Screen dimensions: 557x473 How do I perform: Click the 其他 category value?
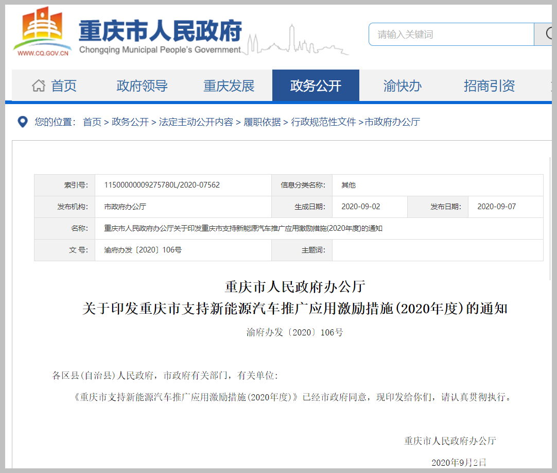point(349,185)
